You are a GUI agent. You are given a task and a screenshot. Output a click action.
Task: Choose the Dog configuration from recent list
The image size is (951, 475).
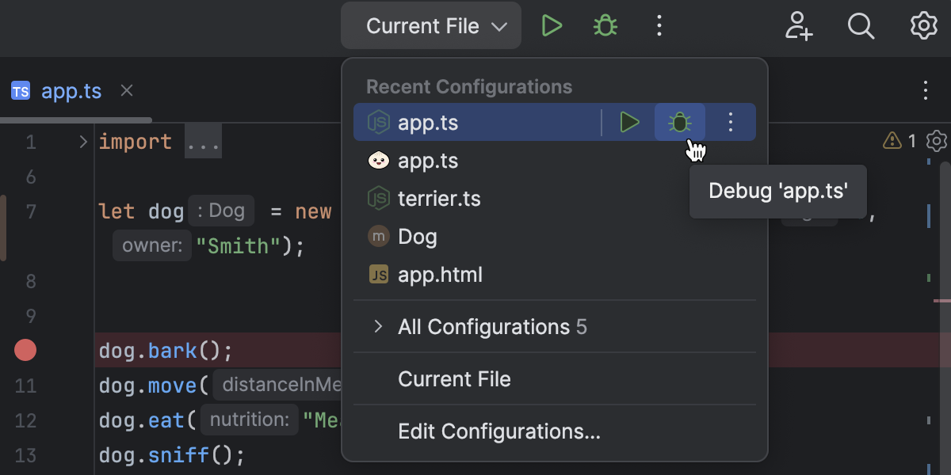418,236
